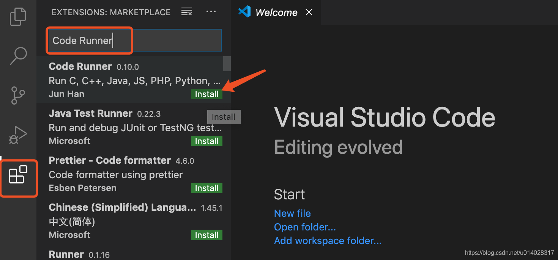Click the Visual Studio Code heading

385,117
